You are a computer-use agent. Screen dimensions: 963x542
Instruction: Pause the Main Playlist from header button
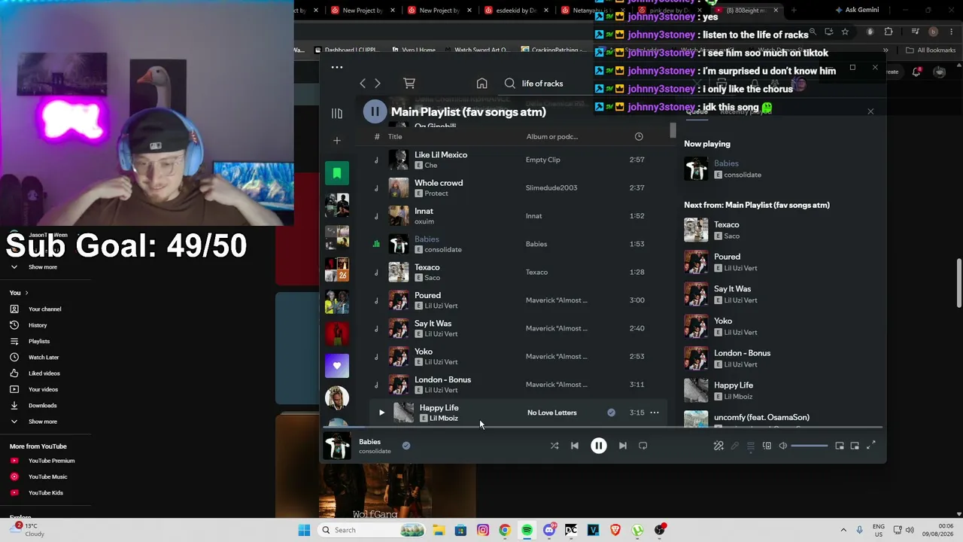[375, 111]
